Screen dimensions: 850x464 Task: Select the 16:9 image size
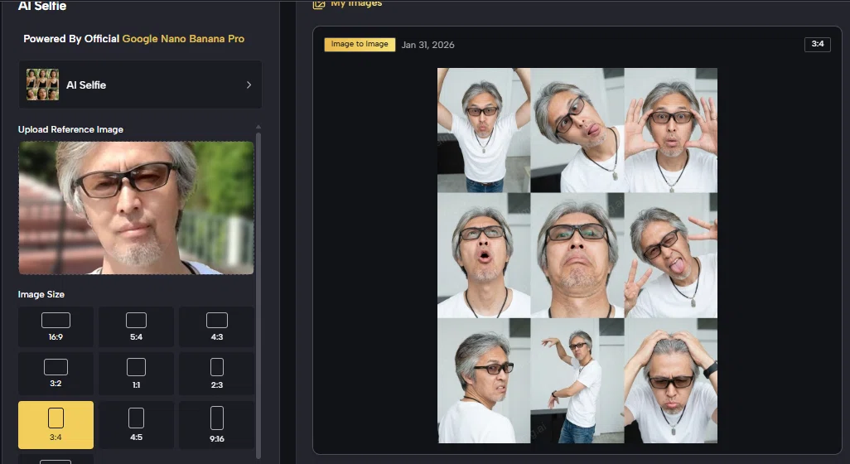(x=56, y=326)
